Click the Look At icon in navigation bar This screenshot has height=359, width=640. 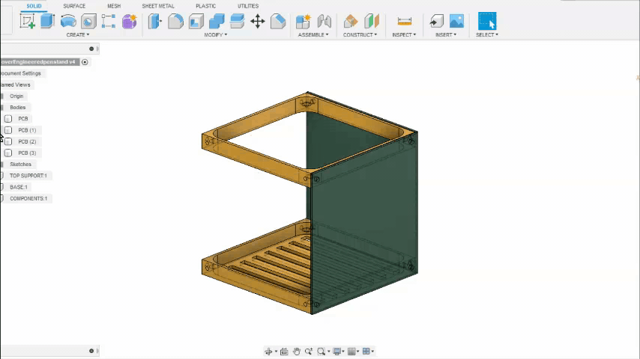[284, 352]
